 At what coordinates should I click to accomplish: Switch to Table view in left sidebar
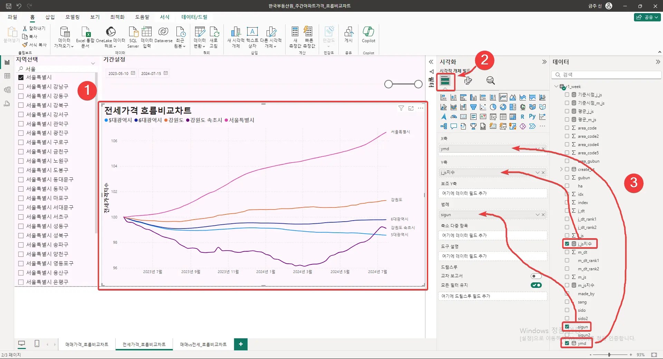coord(7,76)
